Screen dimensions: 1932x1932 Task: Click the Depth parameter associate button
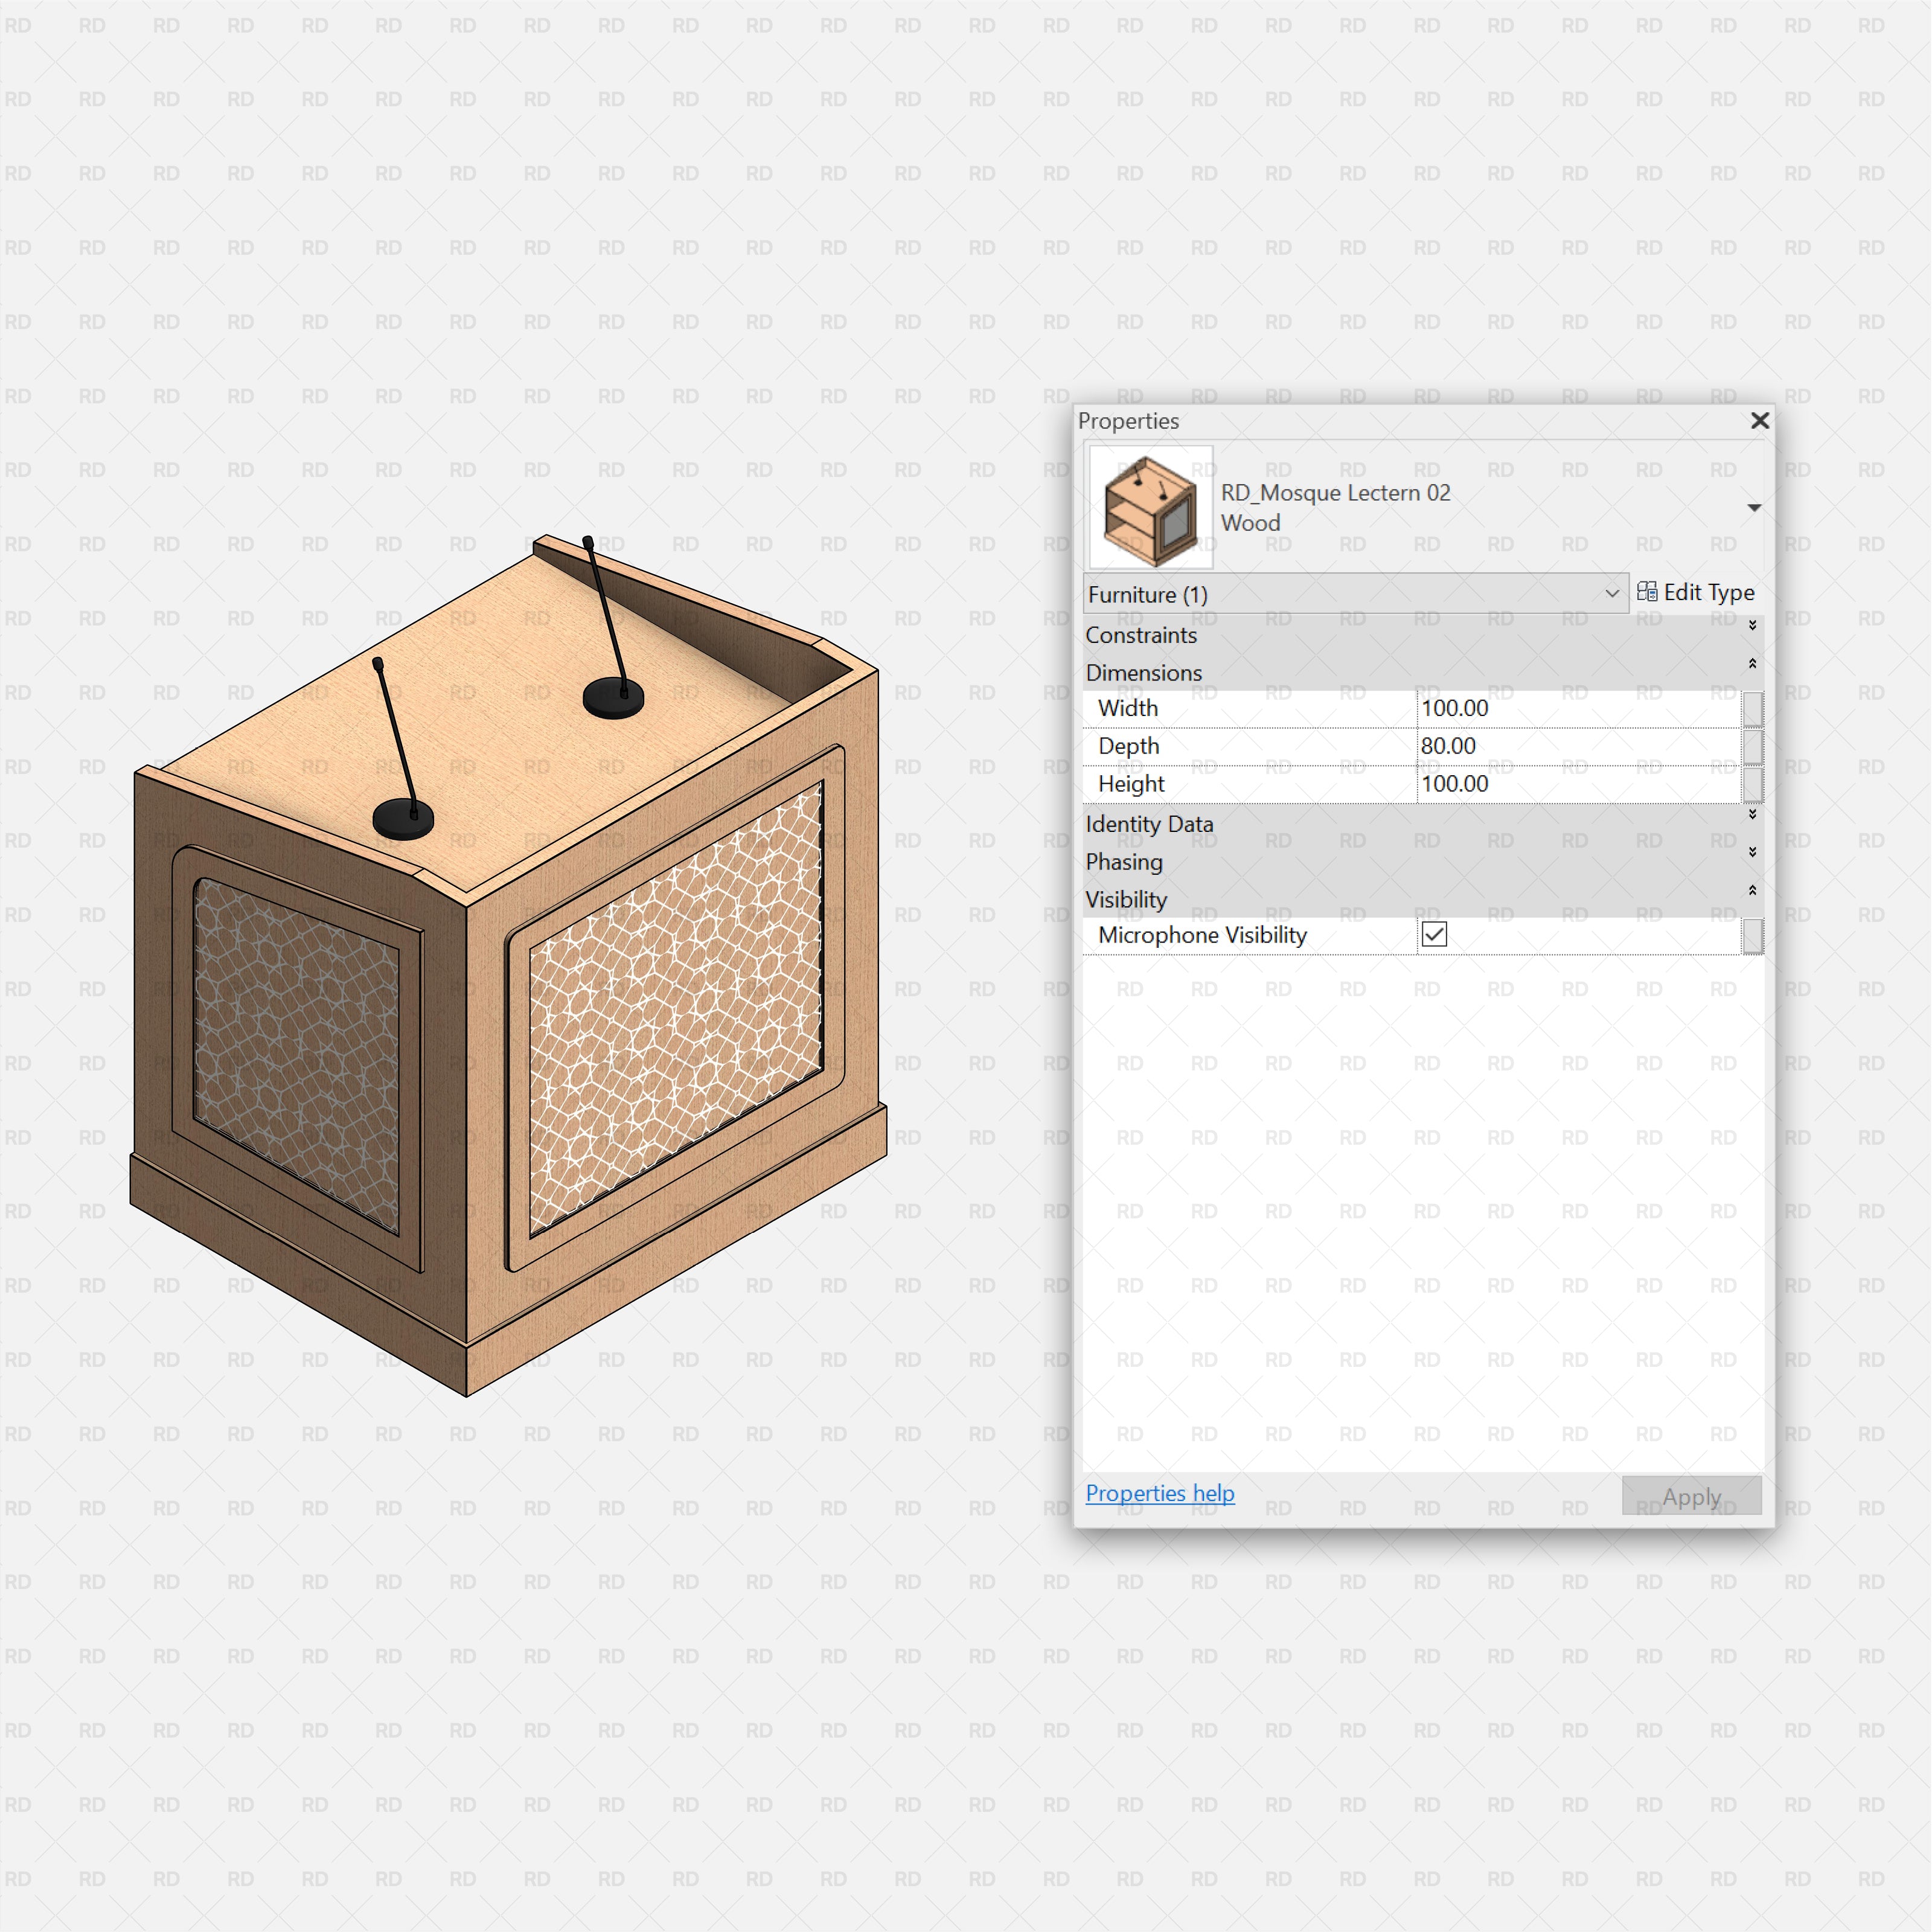point(1752,746)
